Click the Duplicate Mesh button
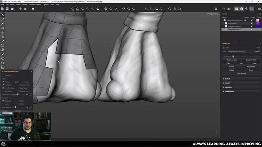Image resolution: width=262 pixels, height=147 pixels. point(251,60)
